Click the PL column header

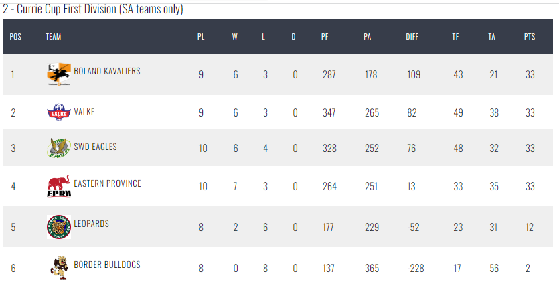201,37
